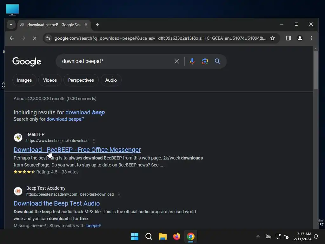The width and height of the screenshot is (325, 244).
Task: Click the BeeBEEP site favicon
Action: (x=18, y=137)
